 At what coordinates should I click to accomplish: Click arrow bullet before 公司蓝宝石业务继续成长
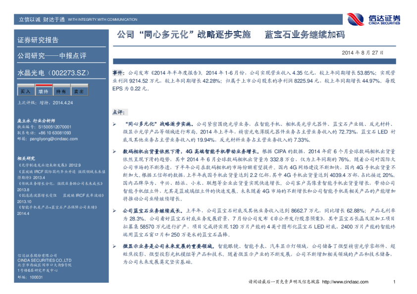[x=115, y=210]
